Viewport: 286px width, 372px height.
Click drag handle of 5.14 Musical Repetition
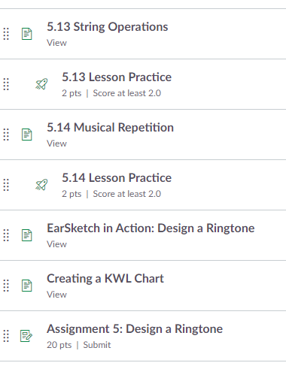[6, 135]
